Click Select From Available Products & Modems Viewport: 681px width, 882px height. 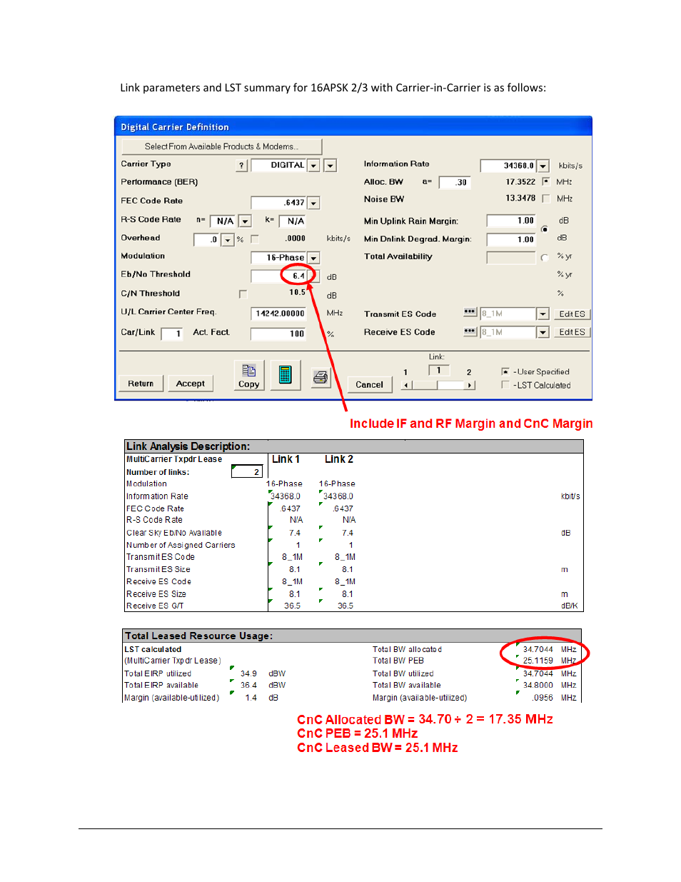[x=221, y=146]
